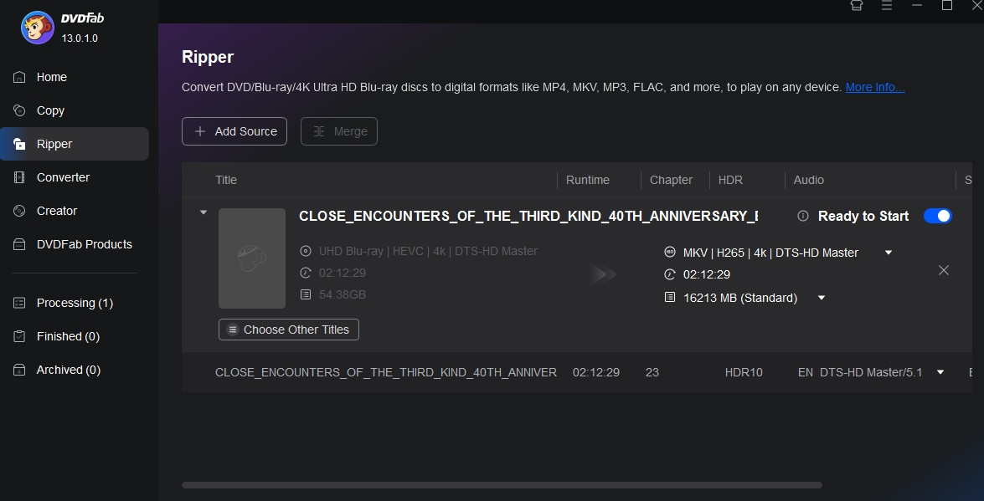Click the info icon beside Ready to Start
The width and height of the screenshot is (984, 501).
pyautogui.click(x=802, y=216)
